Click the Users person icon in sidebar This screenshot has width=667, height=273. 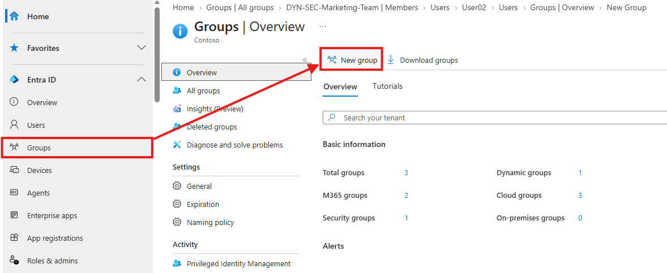click(x=14, y=125)
